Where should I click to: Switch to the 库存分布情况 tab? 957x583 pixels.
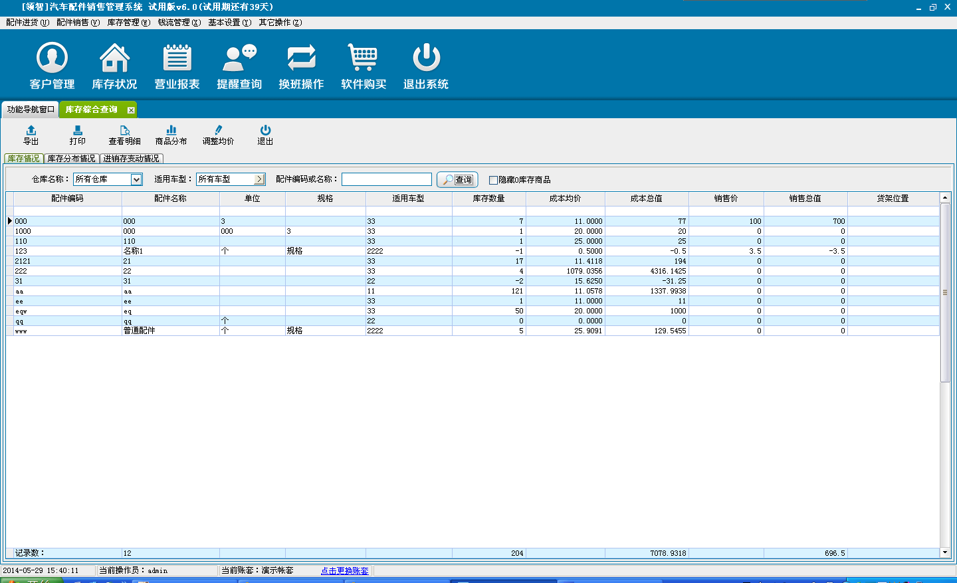pos(71,159)
